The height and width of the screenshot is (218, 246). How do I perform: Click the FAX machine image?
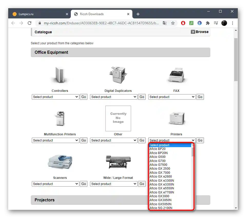tap(176, 75)
